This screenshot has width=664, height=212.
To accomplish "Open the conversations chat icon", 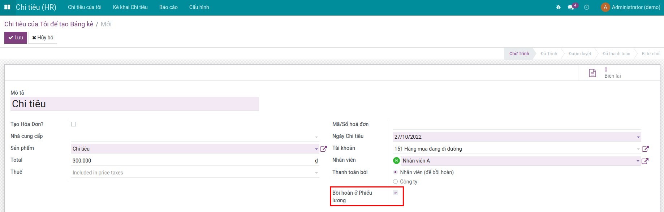I will [571, 7].
